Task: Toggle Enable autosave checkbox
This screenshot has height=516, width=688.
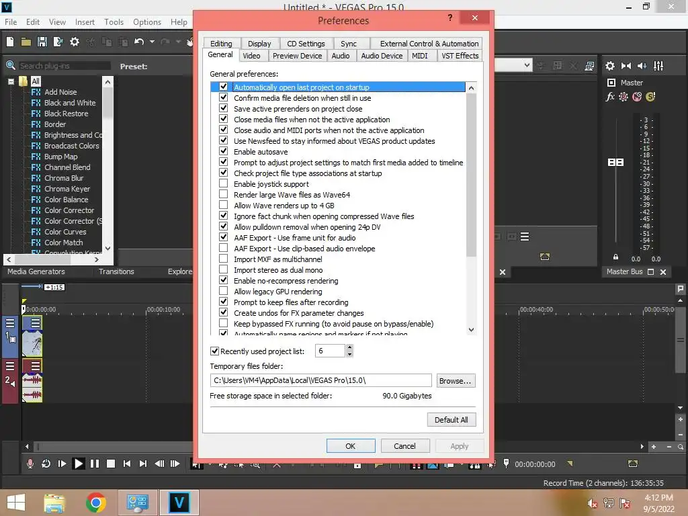Action: pyautogui.click(x=223, y=151)
